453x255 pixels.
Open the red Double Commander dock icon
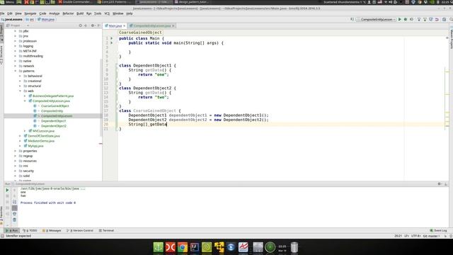click(x=170, y=247)
